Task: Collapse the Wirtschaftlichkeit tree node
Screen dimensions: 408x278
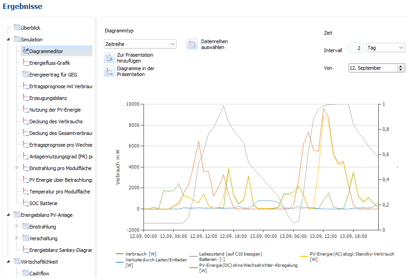Action: click(x=9, y=262)
